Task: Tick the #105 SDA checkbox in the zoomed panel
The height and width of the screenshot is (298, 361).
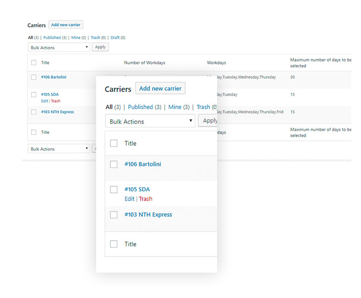Action: 114,189
